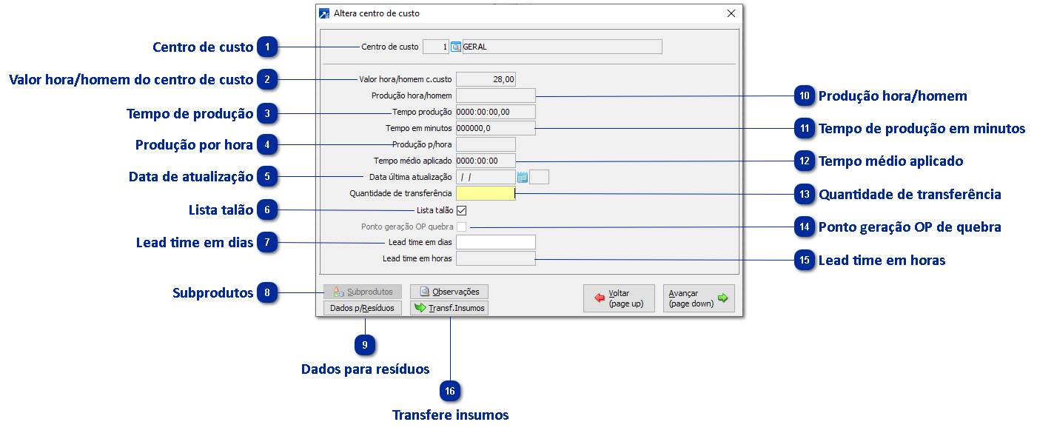Close the Altera centro de custo dialog
This screenshot has height=436, width=1037.
731,13
